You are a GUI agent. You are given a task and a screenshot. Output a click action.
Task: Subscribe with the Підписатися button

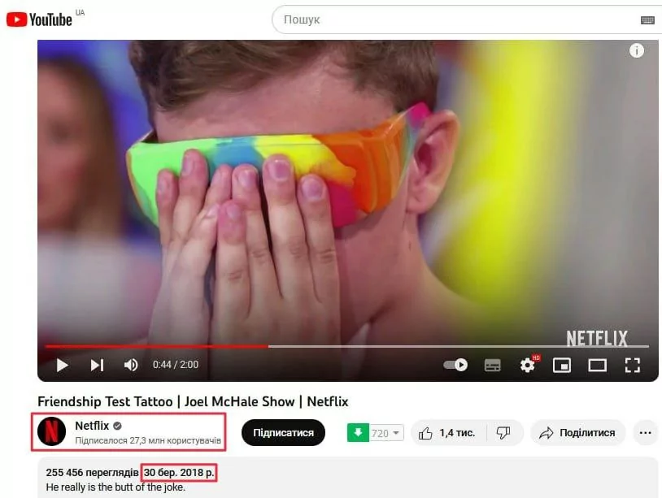coord(283,433)
